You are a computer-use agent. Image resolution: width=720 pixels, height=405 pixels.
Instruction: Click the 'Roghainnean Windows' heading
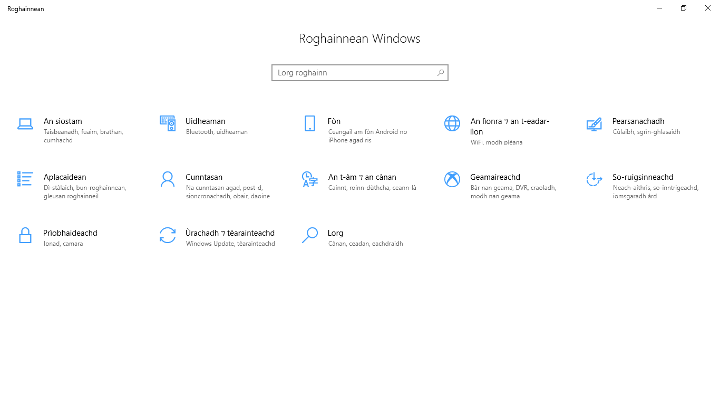click(359, 38)
